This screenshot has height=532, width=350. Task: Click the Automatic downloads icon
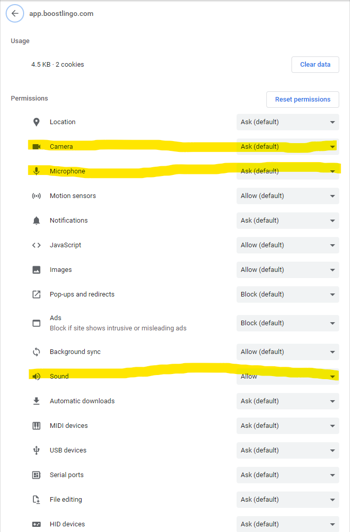36,401
